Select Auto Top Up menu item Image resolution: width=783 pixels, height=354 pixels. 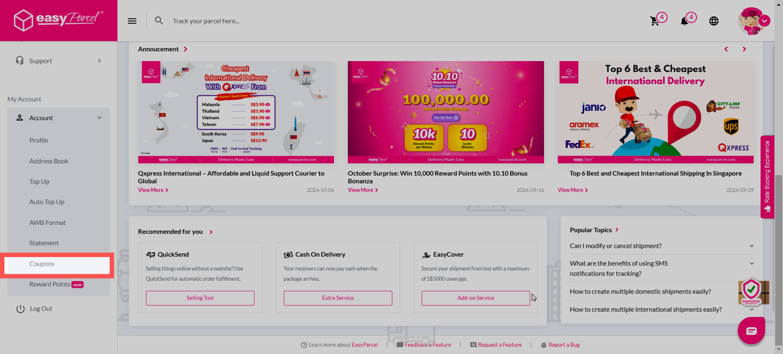47,202
